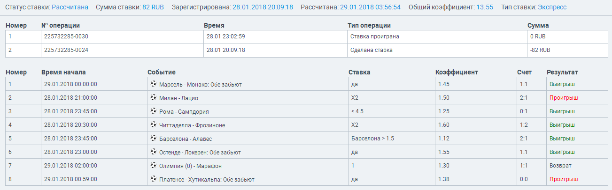This screenshot has width=612, height=190.
Task: Click soccer ball icon beside Марсель - Монако
Action: pyautogui.click(x=153, y=84)
